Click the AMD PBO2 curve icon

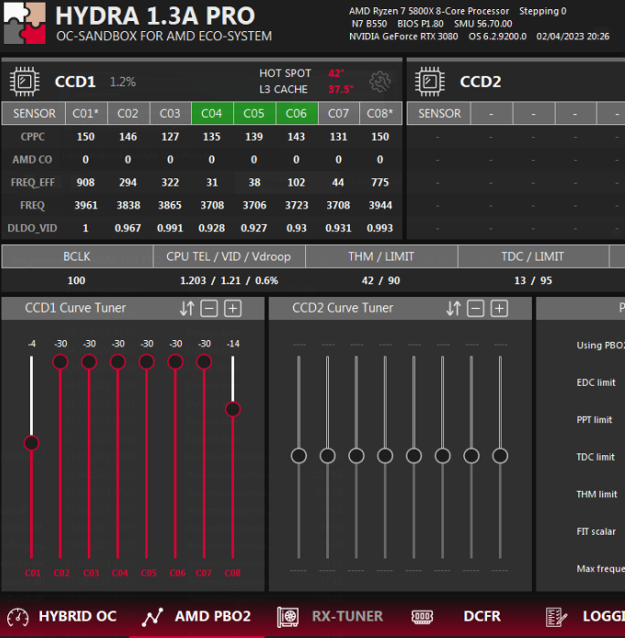pos(153,617)
